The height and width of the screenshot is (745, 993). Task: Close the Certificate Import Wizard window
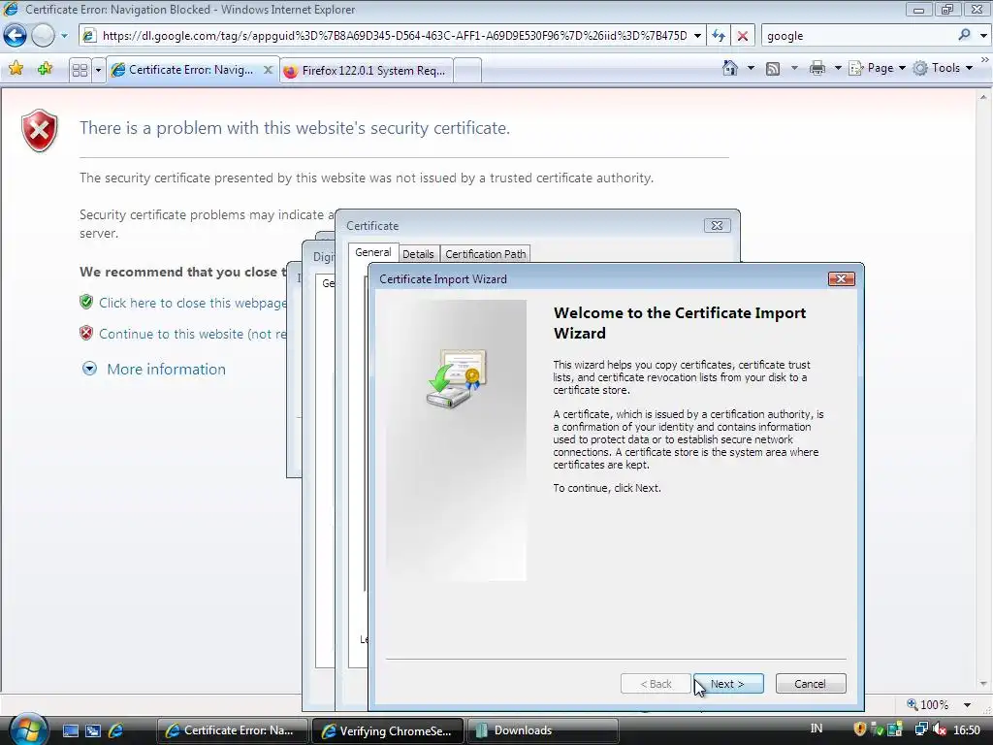(x=841, y=278)
